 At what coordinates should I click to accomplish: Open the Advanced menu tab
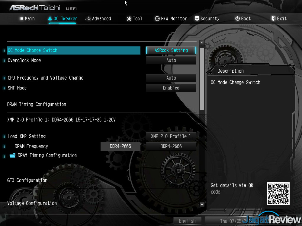coord(98,18)
